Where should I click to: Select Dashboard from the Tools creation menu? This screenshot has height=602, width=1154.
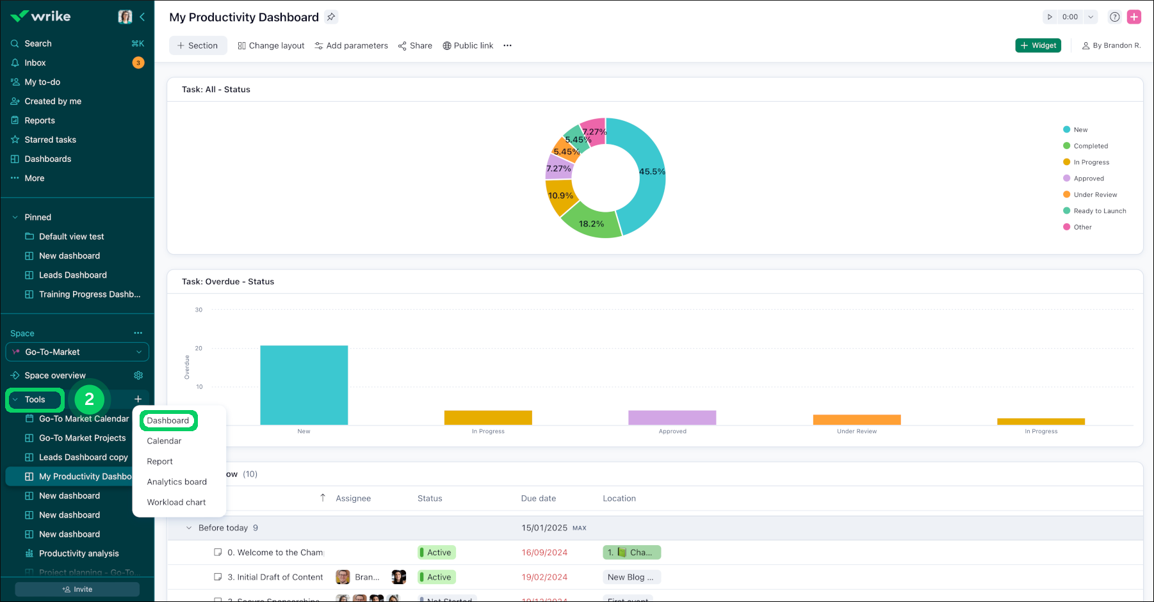tap(168, 420)
